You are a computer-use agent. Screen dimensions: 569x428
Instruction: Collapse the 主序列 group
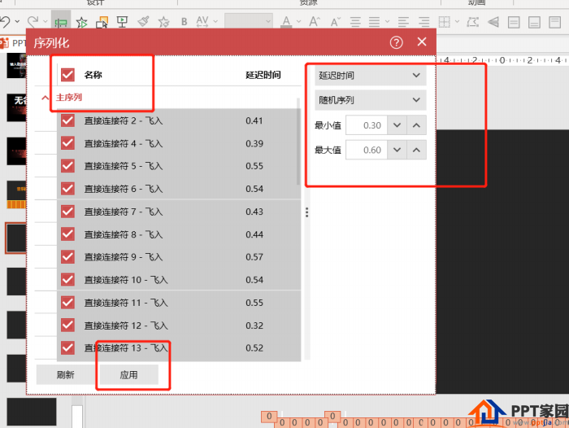click(46, 98)
